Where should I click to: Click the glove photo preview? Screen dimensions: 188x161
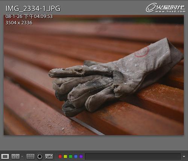(94, 75)
